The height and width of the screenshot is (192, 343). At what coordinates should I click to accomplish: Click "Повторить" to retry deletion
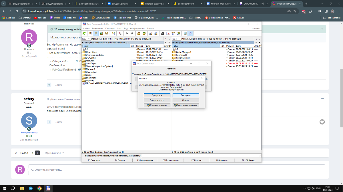[186, 95]
